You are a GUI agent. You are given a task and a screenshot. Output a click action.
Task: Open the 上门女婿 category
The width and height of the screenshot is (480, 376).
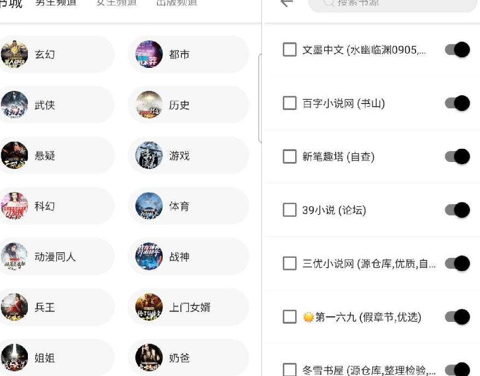[189, 308]
